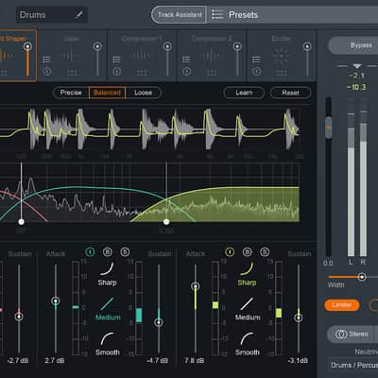The image size is (378, 378).
Task: Choose Sharp contour for the mid band
Action: pyautogui.click(x=107, y=274)
